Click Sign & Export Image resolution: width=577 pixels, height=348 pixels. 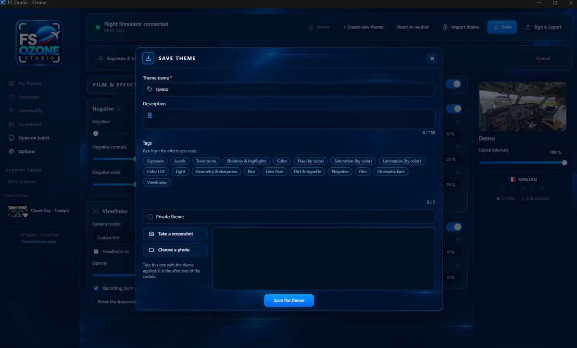pos(543,27)
